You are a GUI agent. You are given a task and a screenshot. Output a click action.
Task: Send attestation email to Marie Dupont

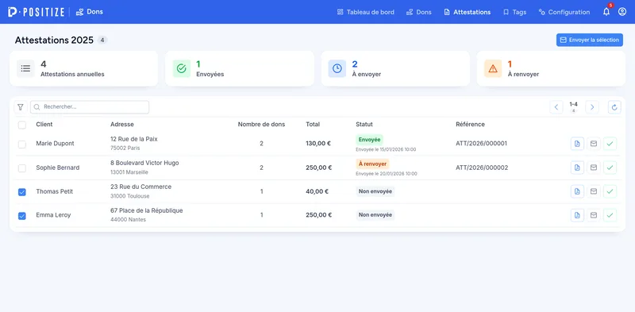point(593,144)
